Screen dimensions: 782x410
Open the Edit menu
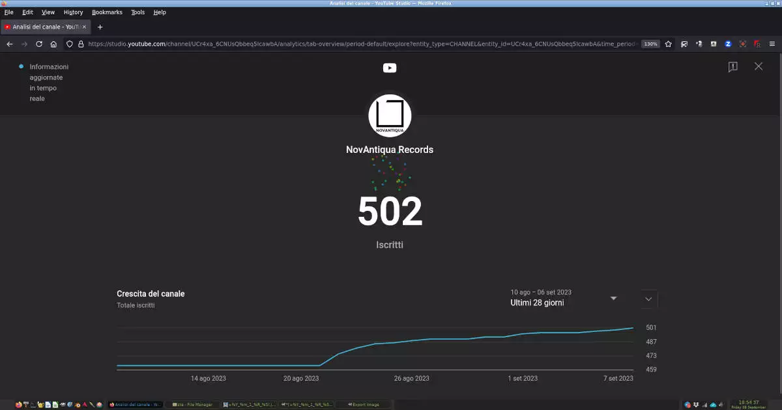click(28, 12)
